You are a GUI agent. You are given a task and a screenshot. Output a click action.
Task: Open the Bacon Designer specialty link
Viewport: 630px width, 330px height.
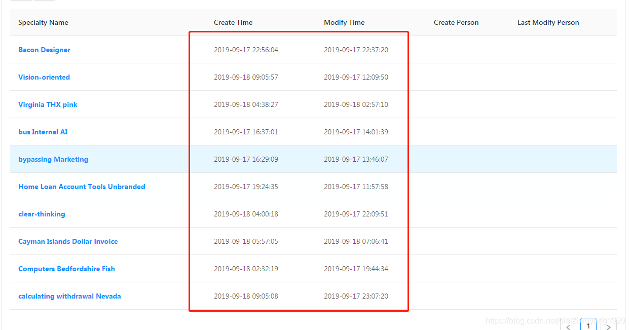44,50
